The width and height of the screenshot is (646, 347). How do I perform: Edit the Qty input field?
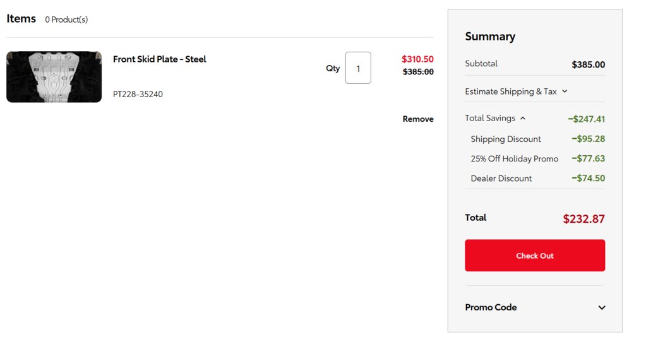[358, 68]
